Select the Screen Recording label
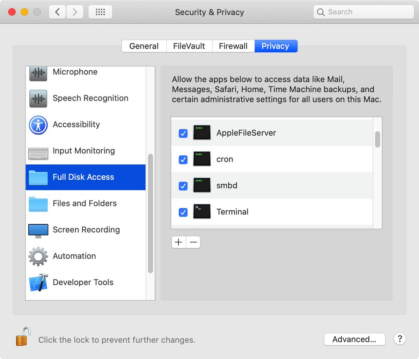Screen dimensions: 419x359 pyautogui.click(x=86, y=230)
